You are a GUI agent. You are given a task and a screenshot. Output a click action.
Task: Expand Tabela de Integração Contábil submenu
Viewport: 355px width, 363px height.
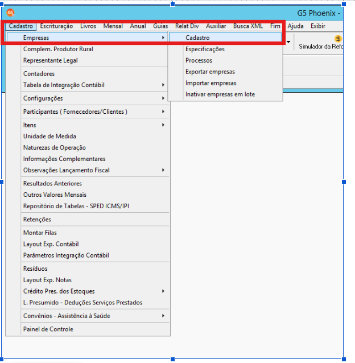[87, 85]
